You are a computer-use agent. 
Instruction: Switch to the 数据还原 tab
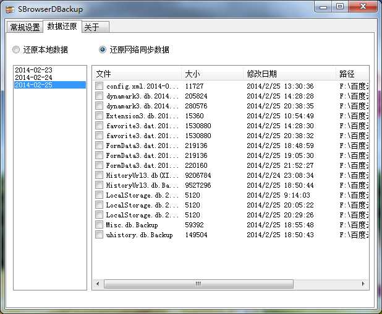pyautogui.click(x=62, y=26)
